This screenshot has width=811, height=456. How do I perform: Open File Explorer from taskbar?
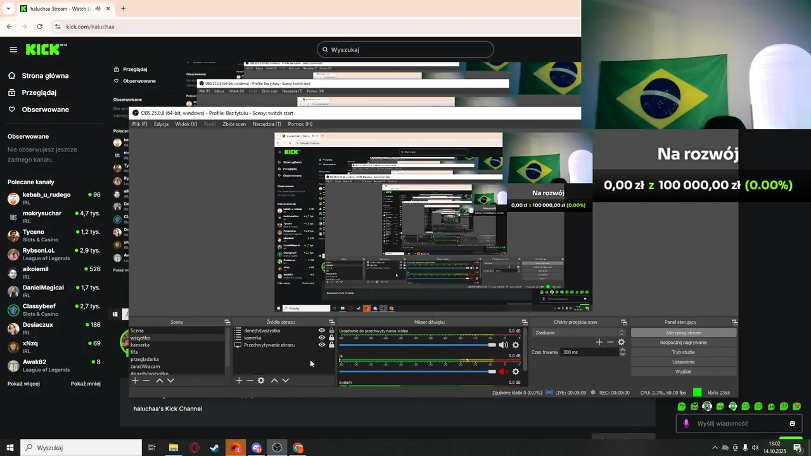click(173, 448)
